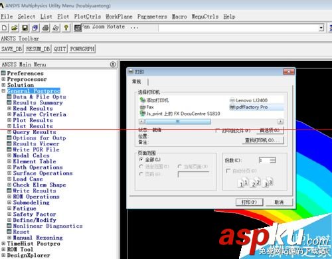Click the ANSYS Help question icon
Viewport: 332px width, 259px height.
pos(66,28)
